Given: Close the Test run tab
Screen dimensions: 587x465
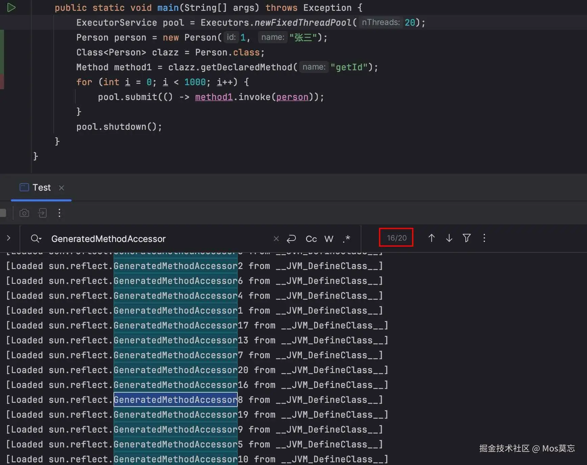Looking at the screenshot, I should tap(61, 188).
